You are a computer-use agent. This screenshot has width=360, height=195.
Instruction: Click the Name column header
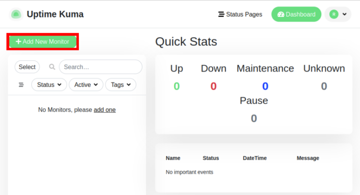(x=173, y=158)
